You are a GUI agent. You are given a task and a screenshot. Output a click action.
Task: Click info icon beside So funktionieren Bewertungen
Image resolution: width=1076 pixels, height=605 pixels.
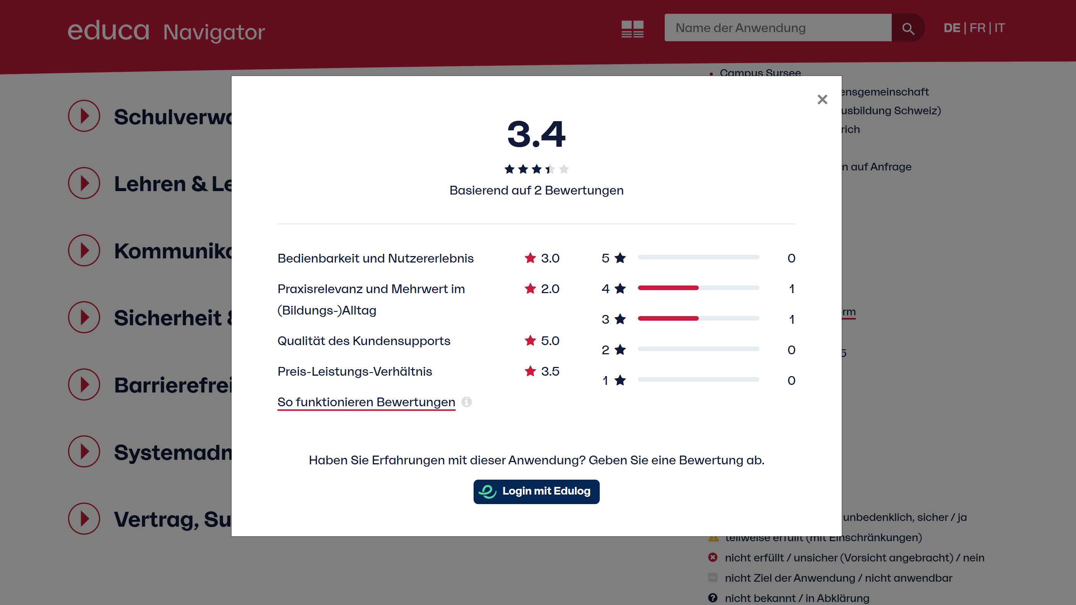tap(467, 402)
